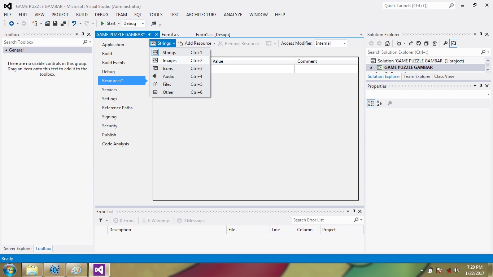Click the Search Error List input field
The image size is (493, 277).
(322, 220)
